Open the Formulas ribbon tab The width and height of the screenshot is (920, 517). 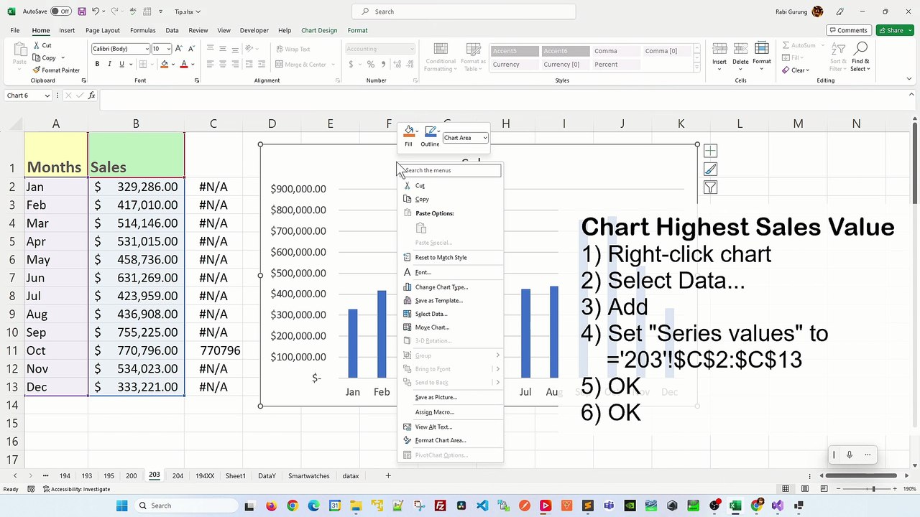coord(142,30)
